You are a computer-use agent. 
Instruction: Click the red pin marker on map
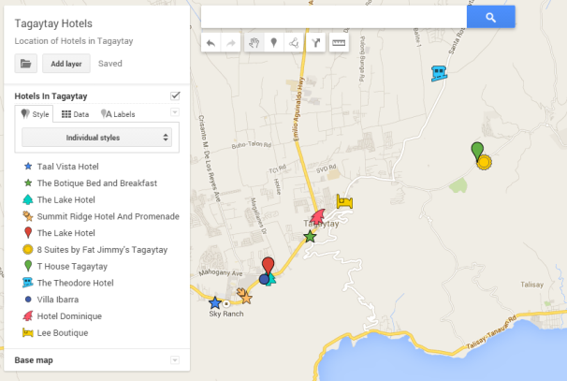tap(268, 266)
